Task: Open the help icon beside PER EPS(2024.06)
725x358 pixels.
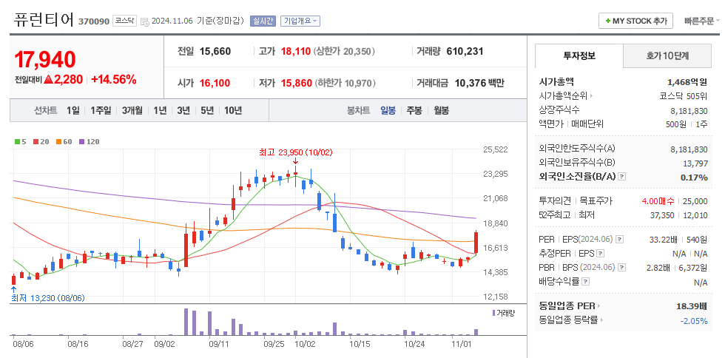Action: (x=620, y=240)
